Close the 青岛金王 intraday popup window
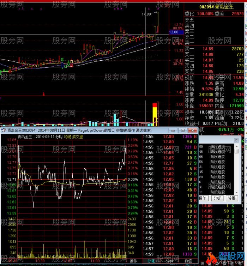 click(x=193, y=130)
